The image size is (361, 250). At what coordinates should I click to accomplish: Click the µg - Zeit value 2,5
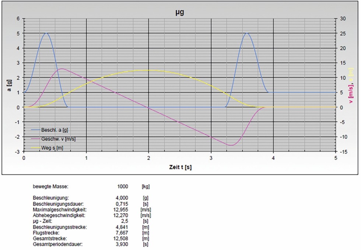coord(125,221)
